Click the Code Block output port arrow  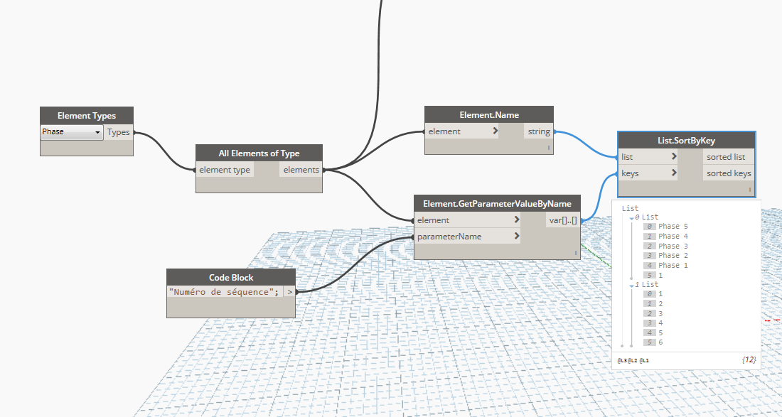289,291
